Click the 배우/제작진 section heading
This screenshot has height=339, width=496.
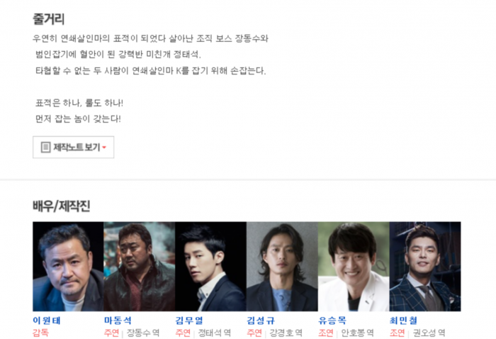pos(62,206)
